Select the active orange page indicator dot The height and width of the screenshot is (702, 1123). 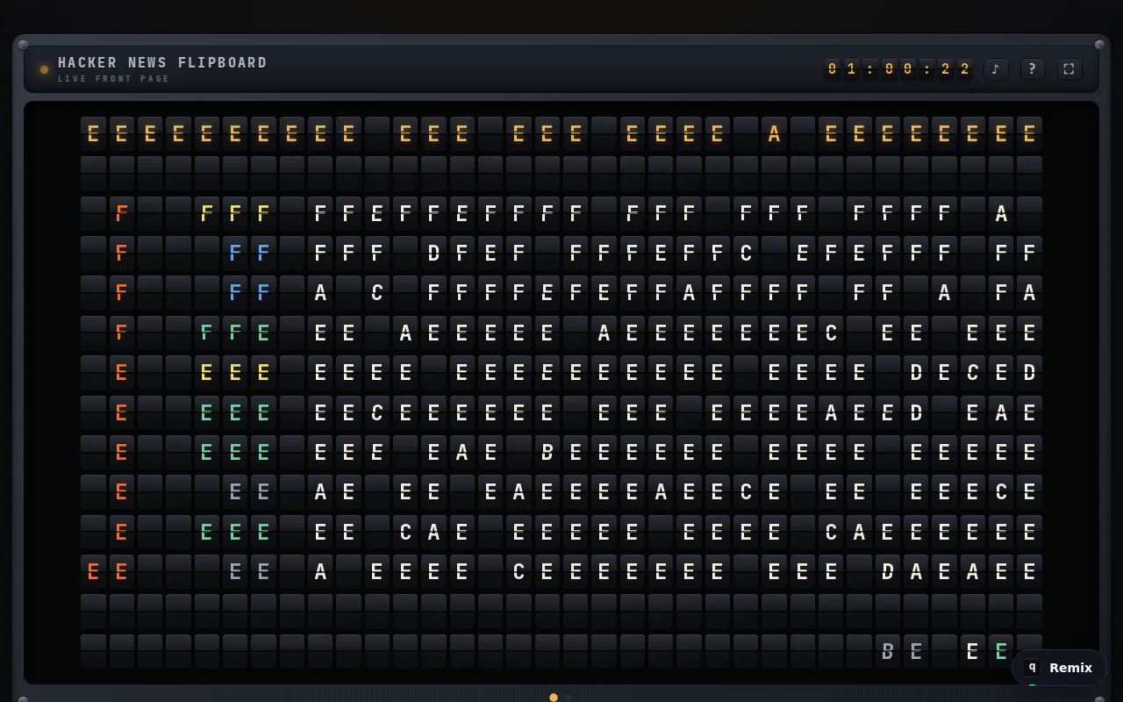point(554,698)
